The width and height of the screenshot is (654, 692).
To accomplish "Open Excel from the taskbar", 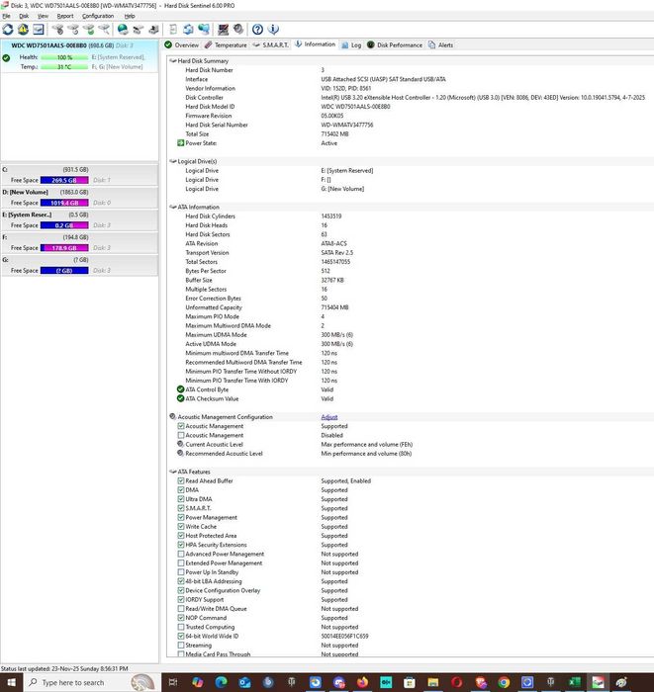I will (x=575, y=682).
